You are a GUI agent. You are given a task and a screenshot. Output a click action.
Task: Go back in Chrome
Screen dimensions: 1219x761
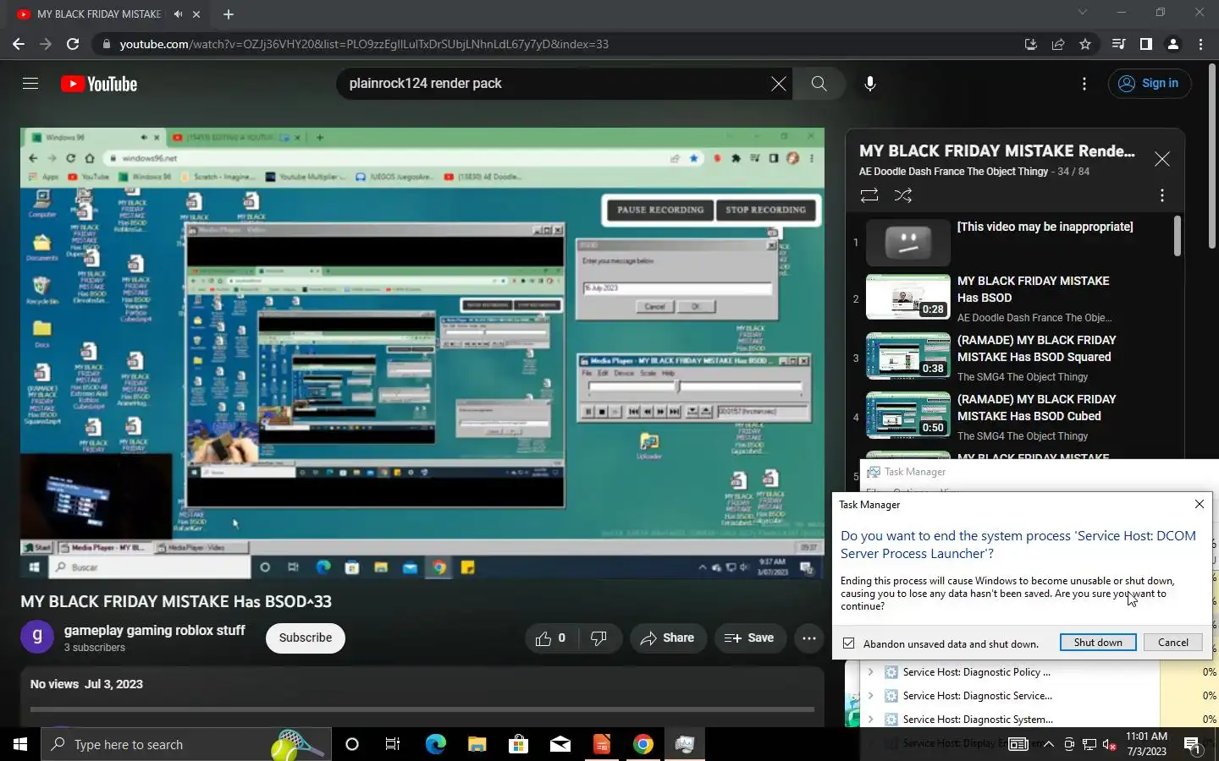pos(19,44)
